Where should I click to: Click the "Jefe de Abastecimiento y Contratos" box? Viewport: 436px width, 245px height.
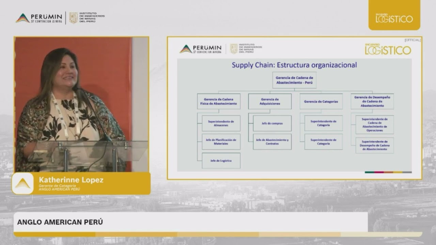[272, 142]
